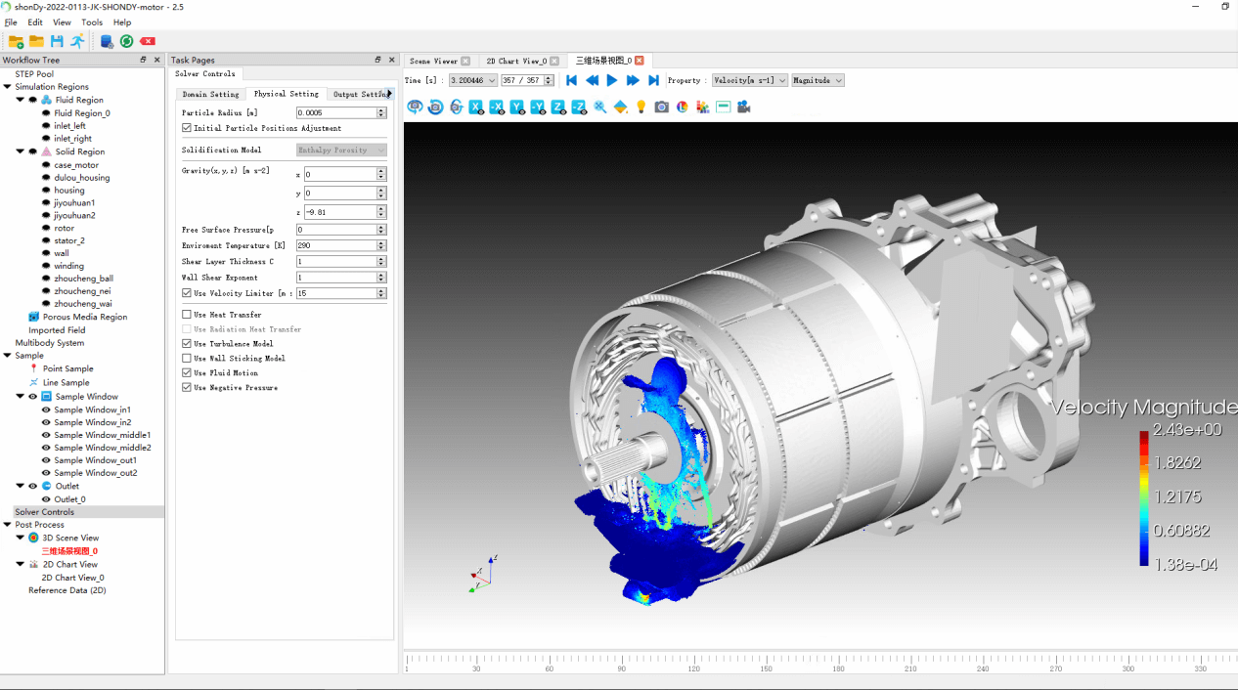This screenshot has width=1238, height=690.
Task: Close the 三维场景视图_0 tab
Action: (x=640, y=61)
